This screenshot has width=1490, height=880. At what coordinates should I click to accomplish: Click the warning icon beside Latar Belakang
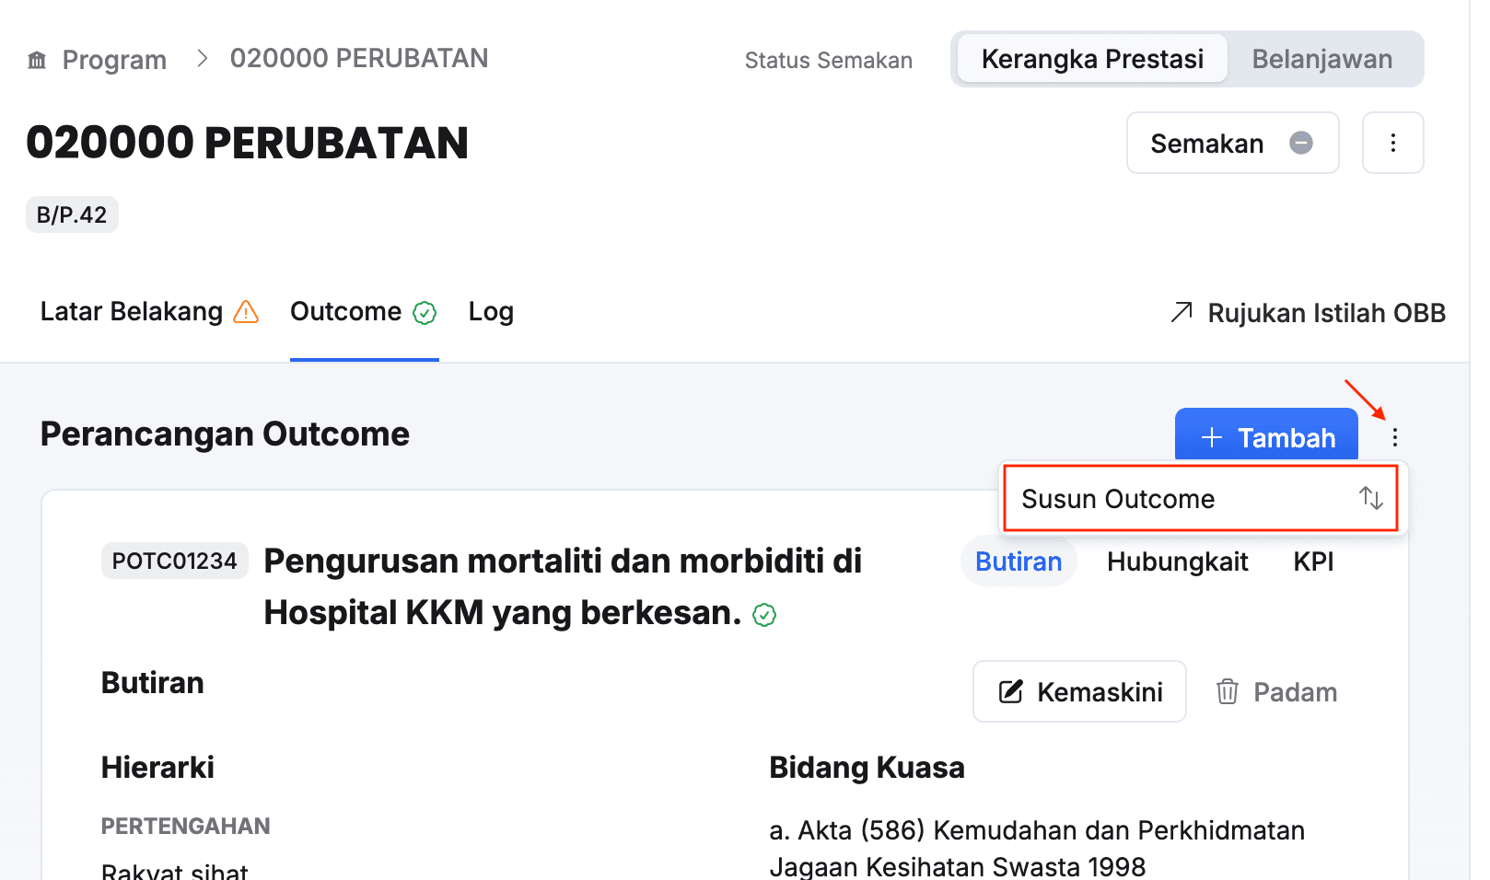point(246,312)
